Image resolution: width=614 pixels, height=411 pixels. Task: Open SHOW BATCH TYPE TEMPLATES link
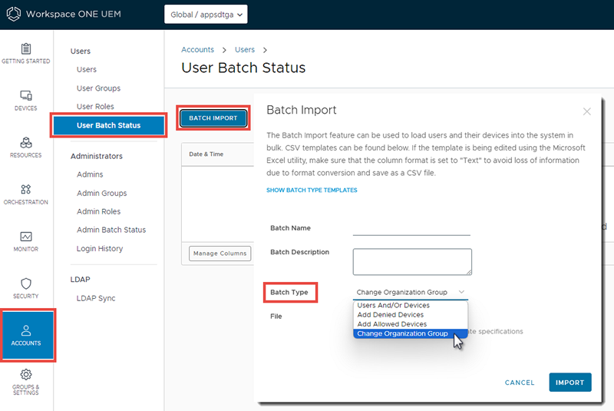click(x=312, y=190)
